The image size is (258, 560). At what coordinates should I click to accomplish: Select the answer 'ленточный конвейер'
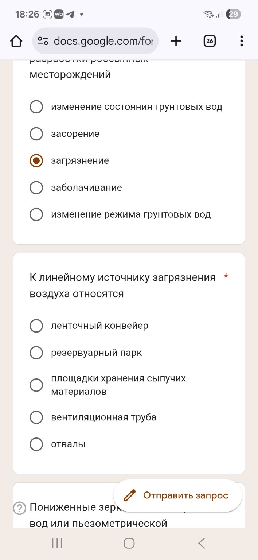tap(36, 326)
